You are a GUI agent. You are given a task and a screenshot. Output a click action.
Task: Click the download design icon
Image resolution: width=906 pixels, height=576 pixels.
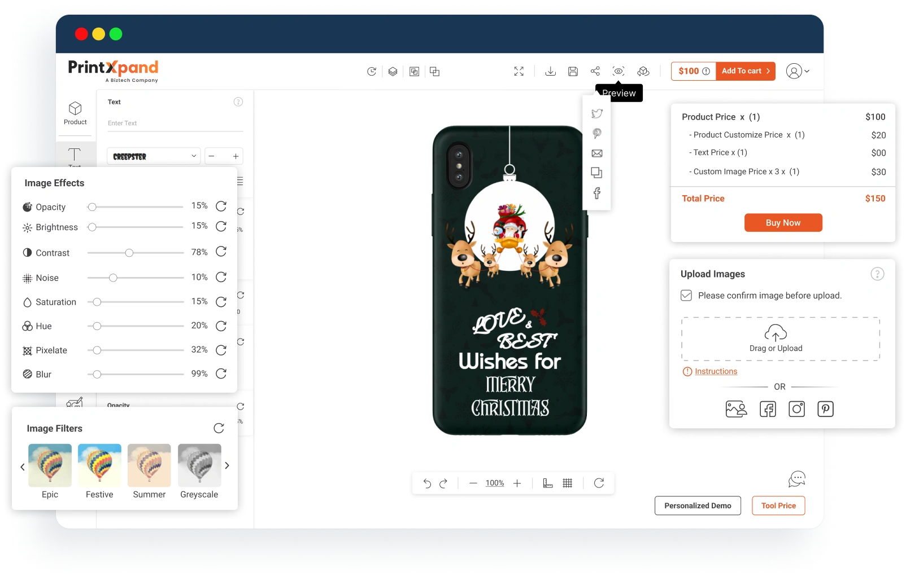(x=550, y=71)
